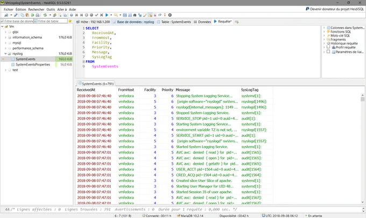
Task: Open dropdown arrow next to run query icon
Action: (111, 15)
